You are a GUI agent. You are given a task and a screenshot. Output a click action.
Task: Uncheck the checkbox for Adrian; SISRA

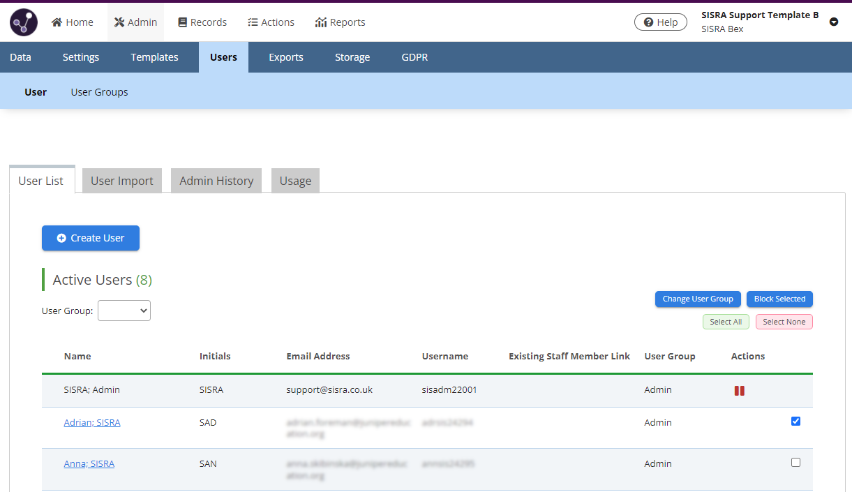(795, 421)
